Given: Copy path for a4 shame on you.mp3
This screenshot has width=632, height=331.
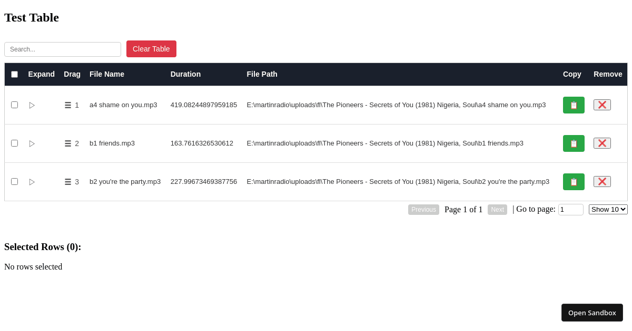Looking at the screenshot, I should coord(574,105).
